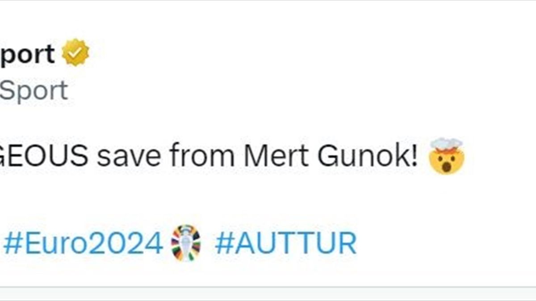The height and width of the screenshot is (301, 536).
Task: Click the hash symbol of #AUTTUR
Action: [224, 243]
